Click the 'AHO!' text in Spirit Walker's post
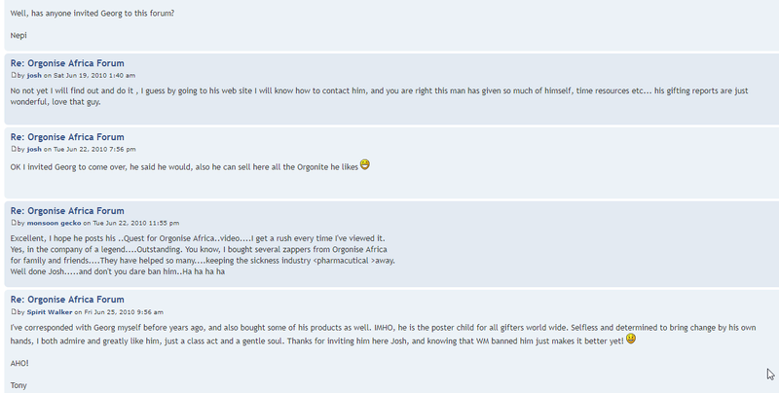Screen dimensions: 779x393 point(19,363)
